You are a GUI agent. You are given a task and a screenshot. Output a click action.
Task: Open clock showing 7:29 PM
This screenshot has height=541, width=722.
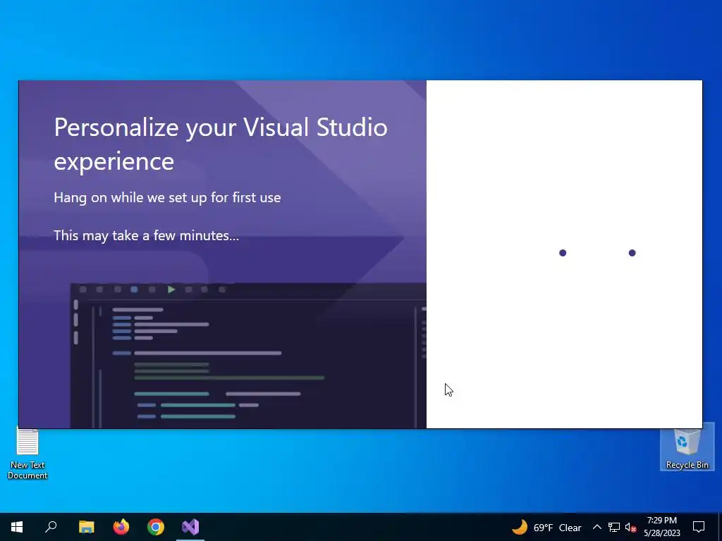[x=661, y=527]
